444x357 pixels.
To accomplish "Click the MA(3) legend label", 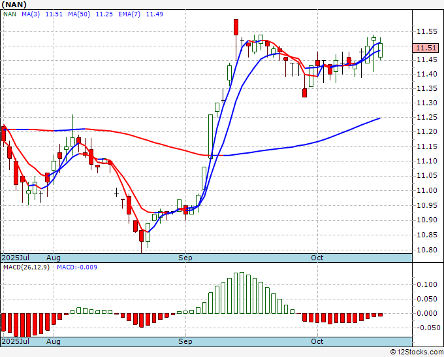I will 31,14.
